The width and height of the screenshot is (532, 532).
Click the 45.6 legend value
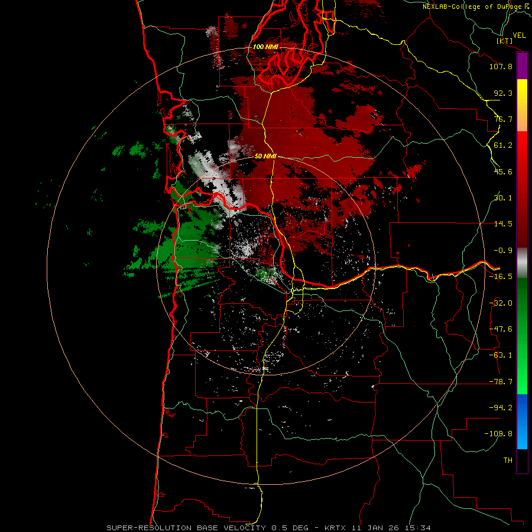pos(503,171)
